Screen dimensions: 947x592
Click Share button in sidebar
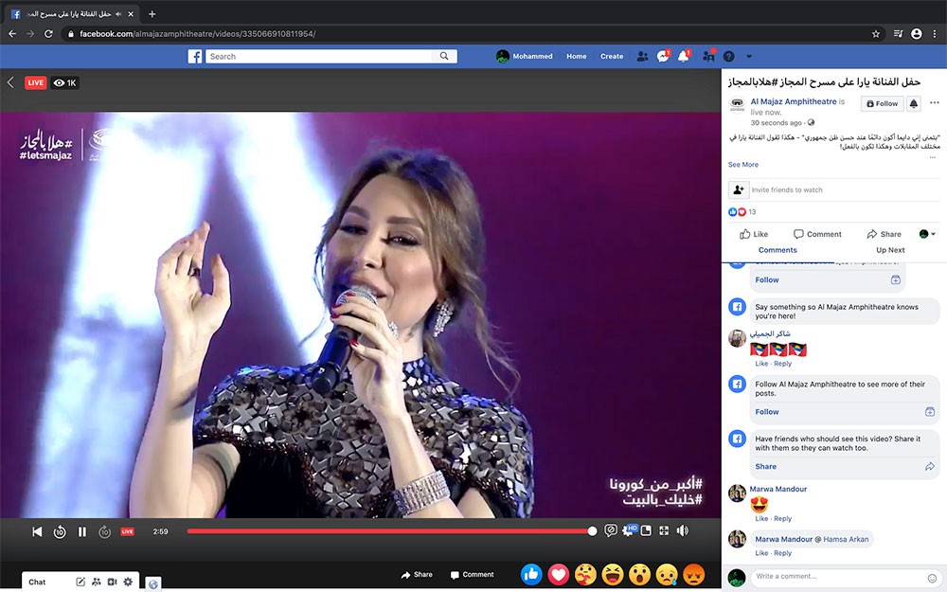[884, 234]
